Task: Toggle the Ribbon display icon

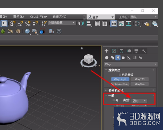Action: (x=114, y=23)
